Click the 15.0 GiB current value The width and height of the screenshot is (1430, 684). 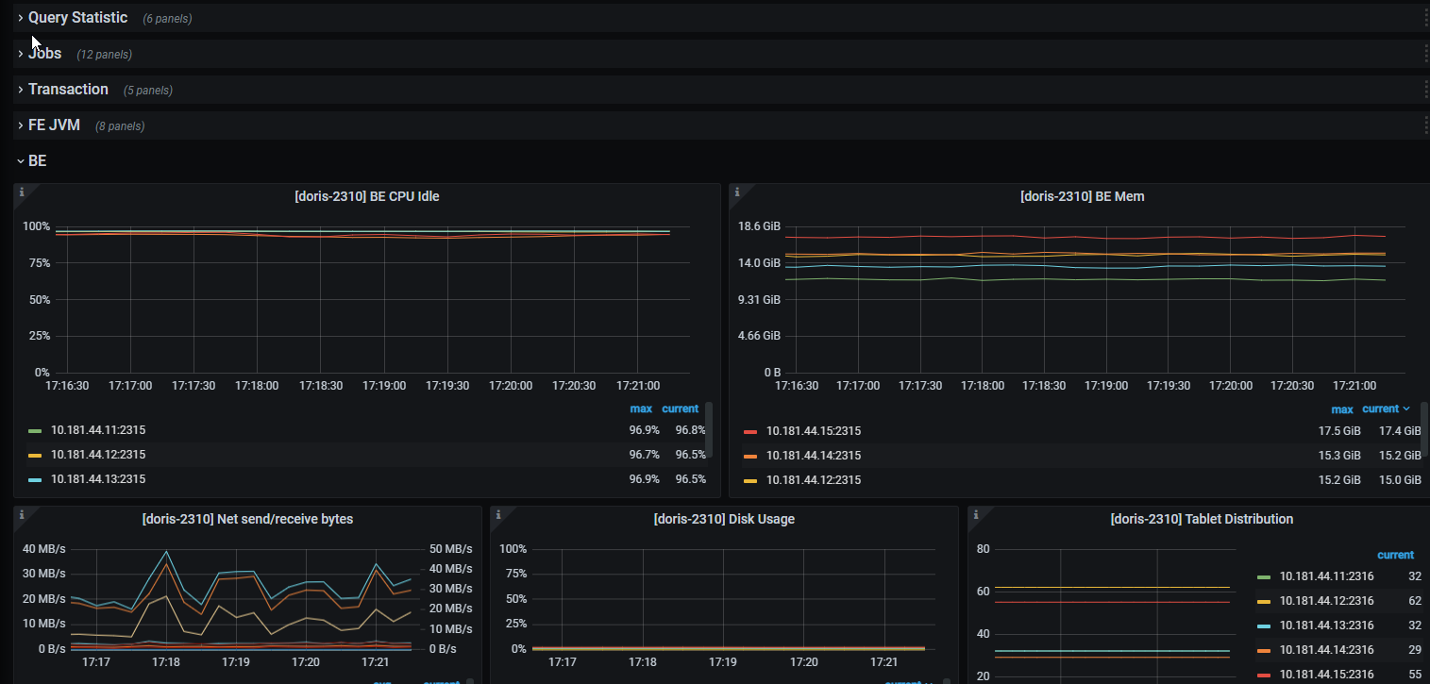[x=1400, y=480]
